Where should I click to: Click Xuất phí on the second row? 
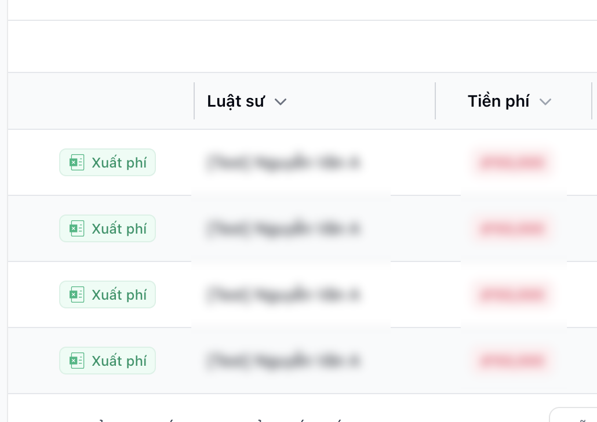pos(107,228)
